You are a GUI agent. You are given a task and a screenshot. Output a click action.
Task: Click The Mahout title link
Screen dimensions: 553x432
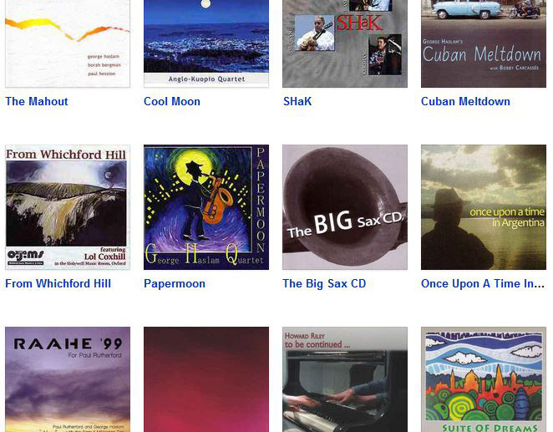pyautogui.click(x=37, y=102)
